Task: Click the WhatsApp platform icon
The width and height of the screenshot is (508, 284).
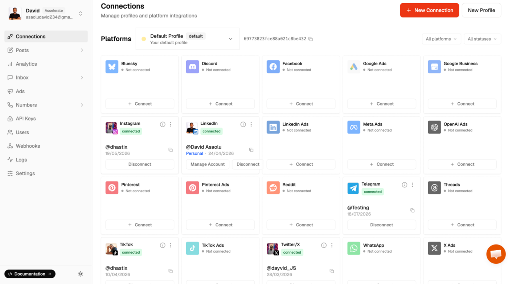Action: (x=353, y=248)
